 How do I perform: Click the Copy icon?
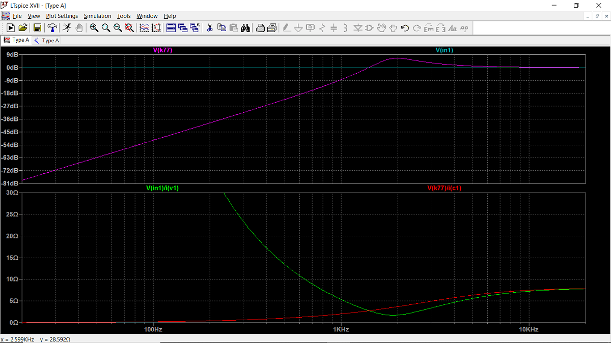click(221, 28)
